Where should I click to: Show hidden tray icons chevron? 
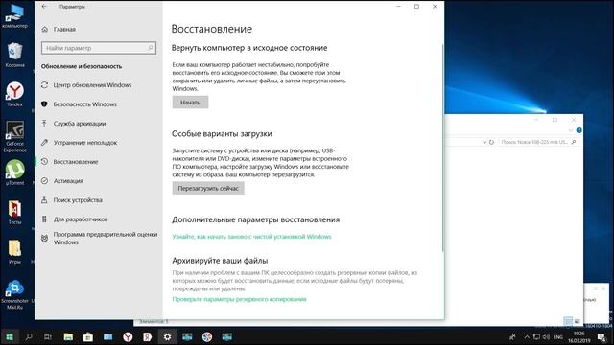[527, 336]
